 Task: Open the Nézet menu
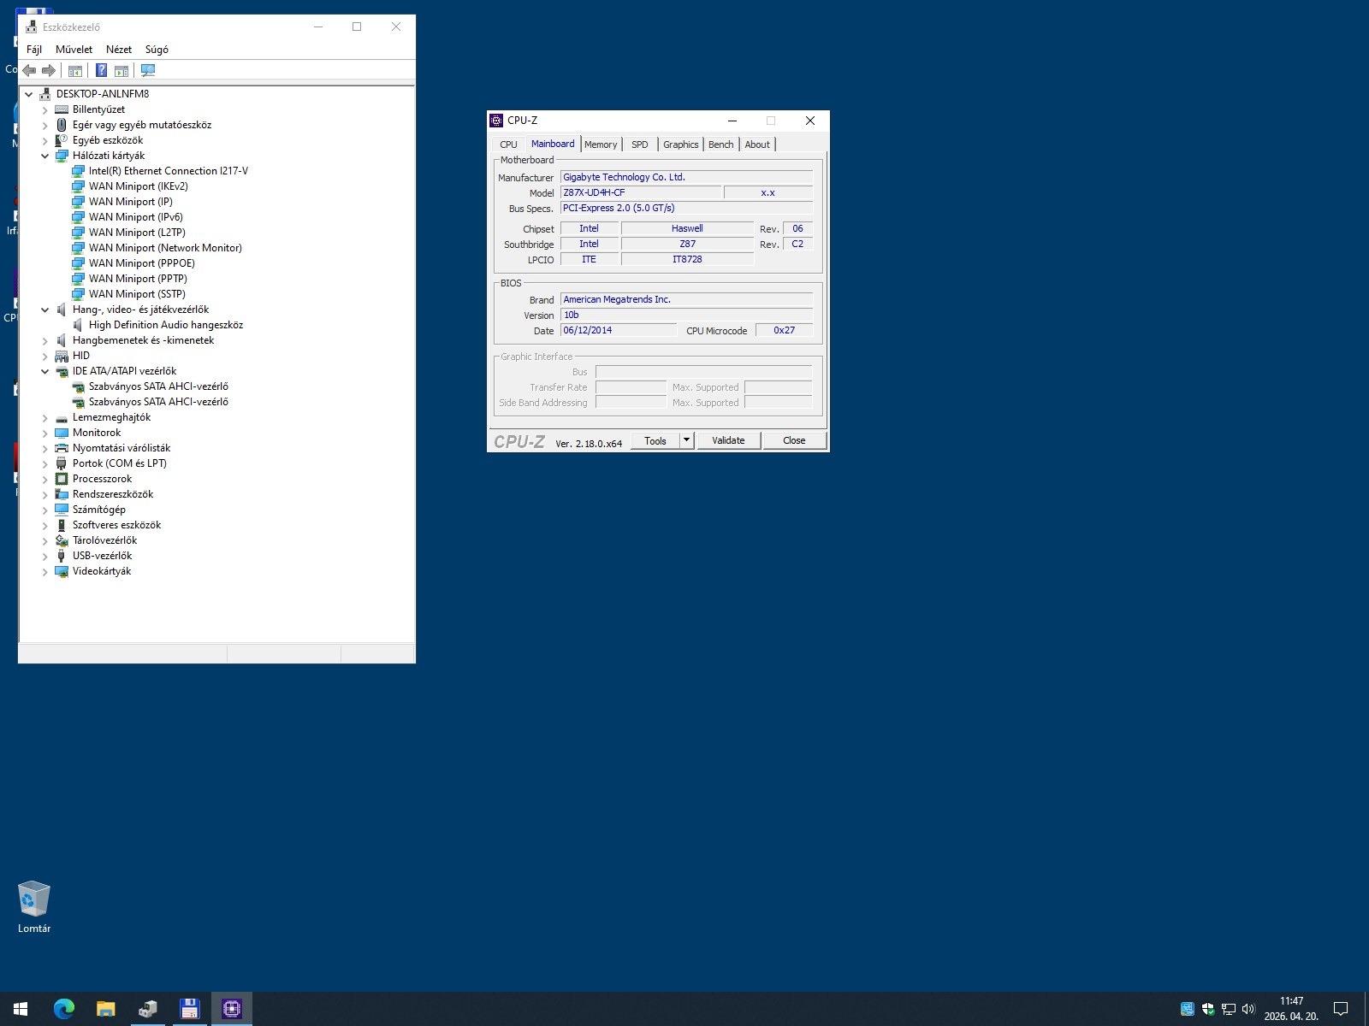coord(119,50)
